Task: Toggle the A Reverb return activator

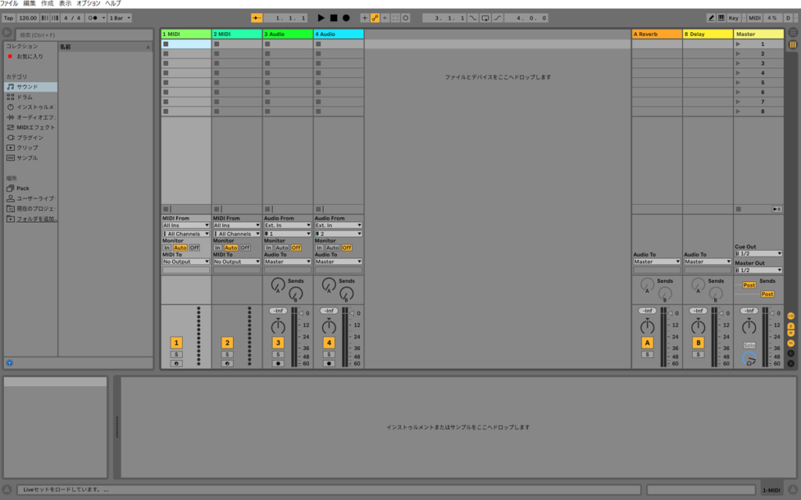Action: [647, 343]
